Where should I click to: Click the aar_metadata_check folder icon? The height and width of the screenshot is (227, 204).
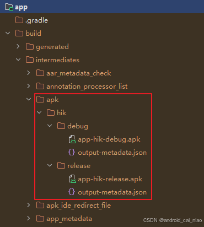click(40, 73)
